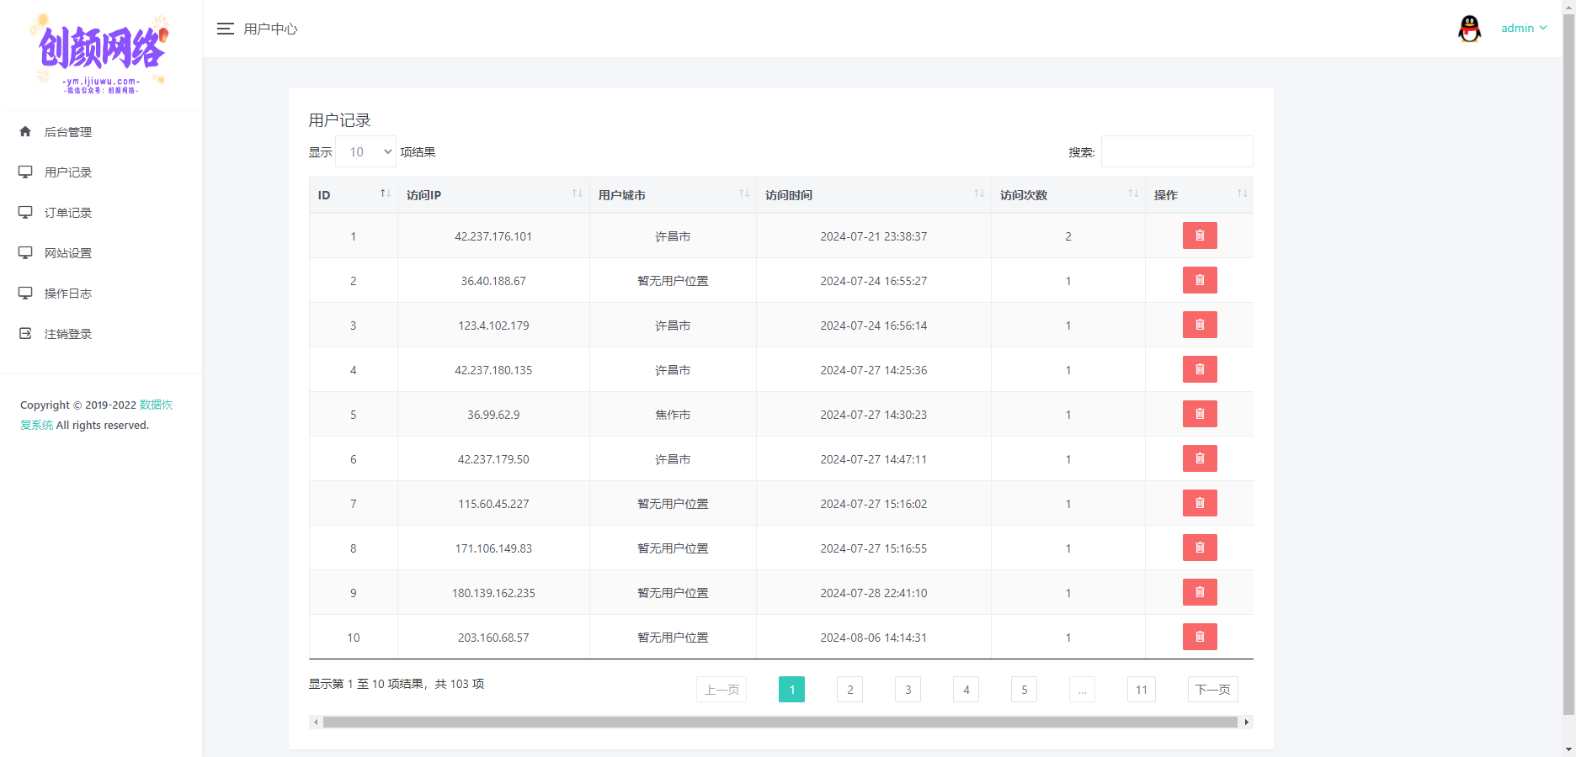Jump to page 11 in pagination
The image size is (1576, 757).
pos(1141,690)
